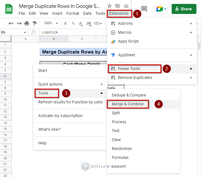
Task: Decrease decimal places
Action: coord(81,24)
